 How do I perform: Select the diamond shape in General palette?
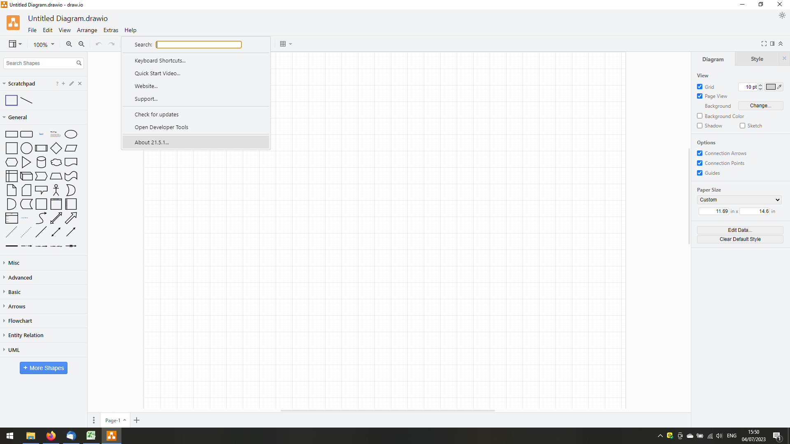coord(56,148)
